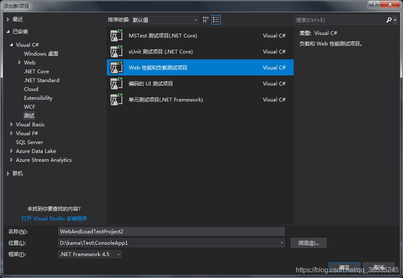
Task: Choose xUnit 测试项目 (.NET Core) template
Action: tap(200, 51)
